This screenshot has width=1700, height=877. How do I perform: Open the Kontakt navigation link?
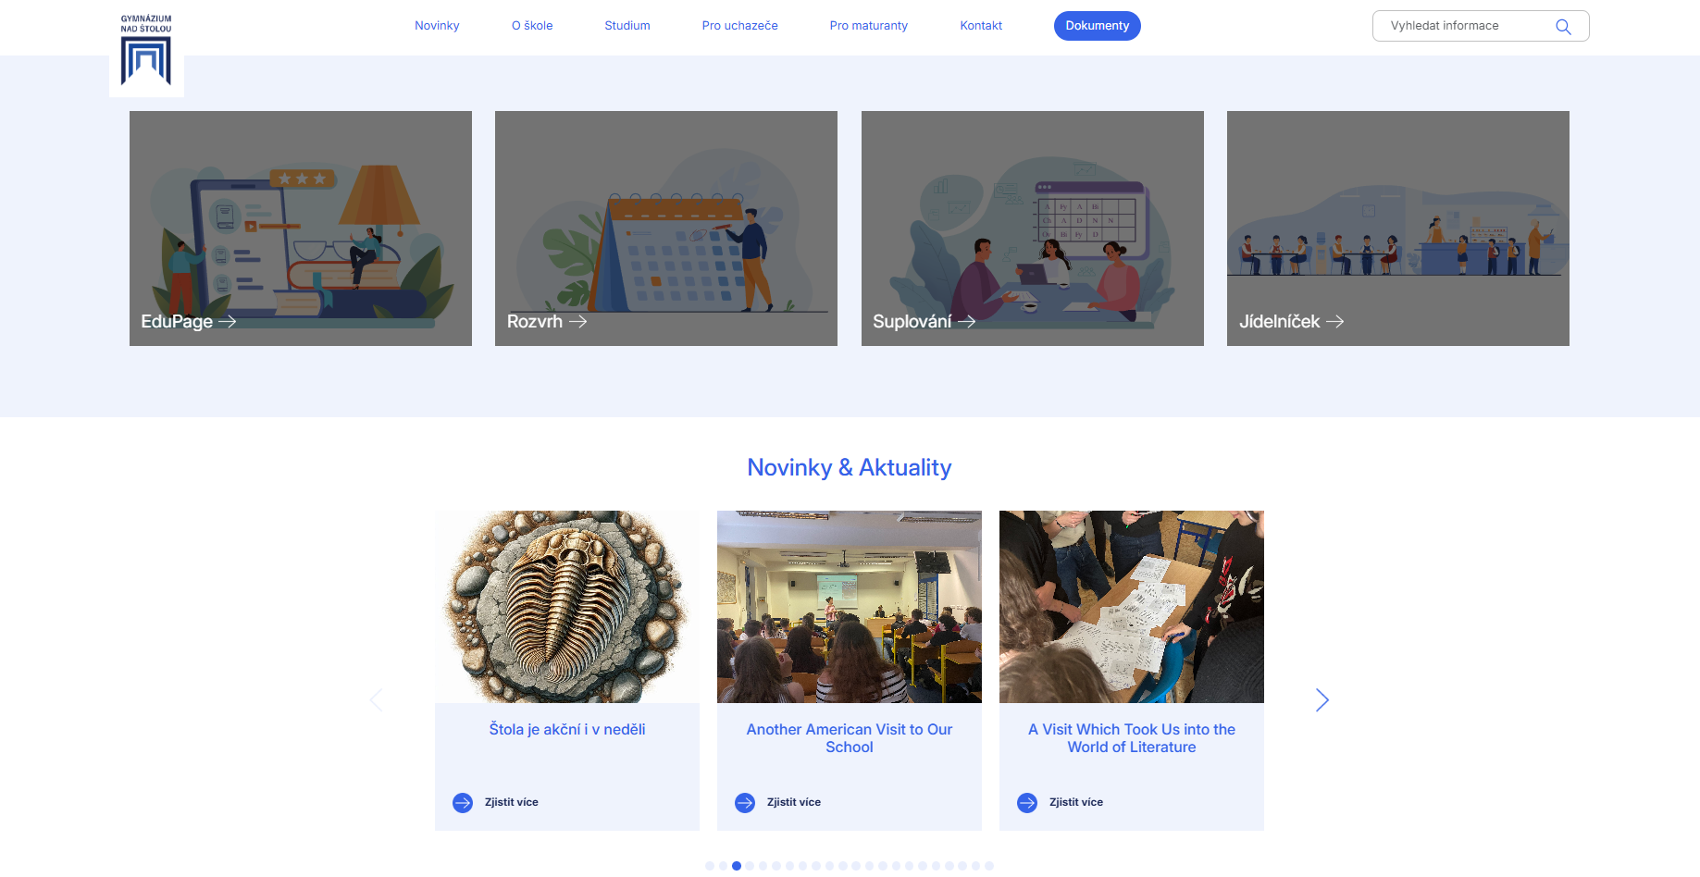[981, 26]
